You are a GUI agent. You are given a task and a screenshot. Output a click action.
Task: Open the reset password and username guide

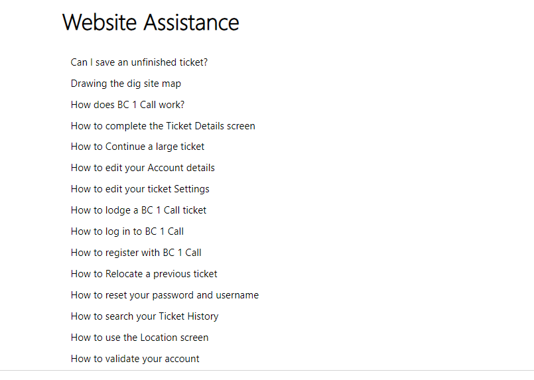click(x=165, y=295)
